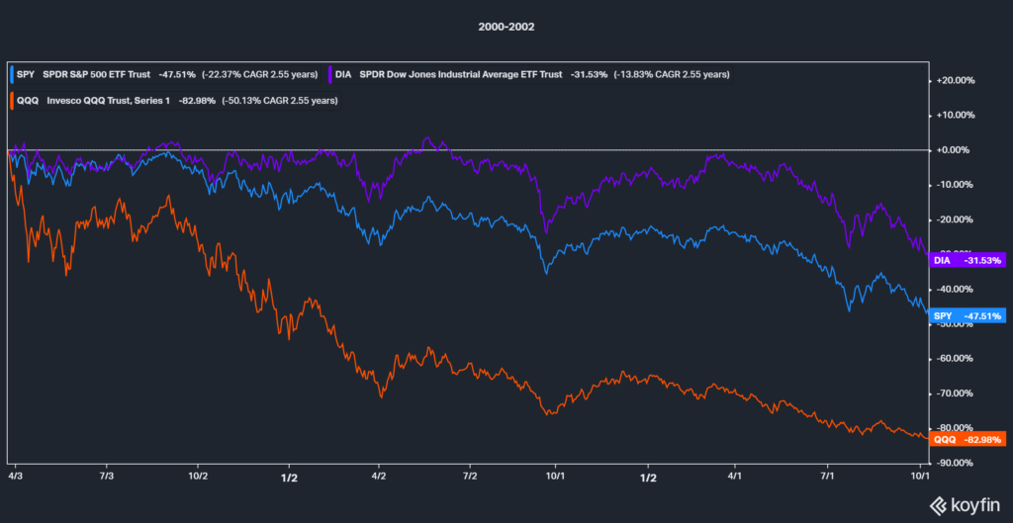The image size is (1013, 523).
Task: Click the -22.37% CAGR 2.55 years text
Action: pos(260,74)
